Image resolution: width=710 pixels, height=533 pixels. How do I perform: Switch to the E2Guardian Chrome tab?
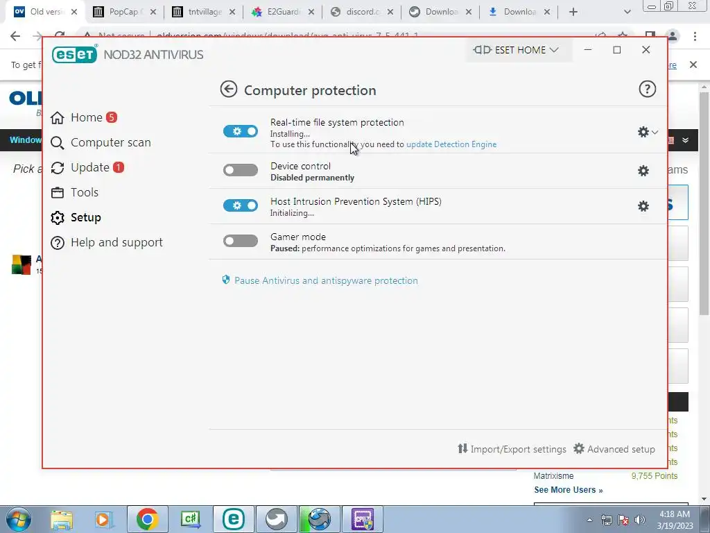click(282, 12)
